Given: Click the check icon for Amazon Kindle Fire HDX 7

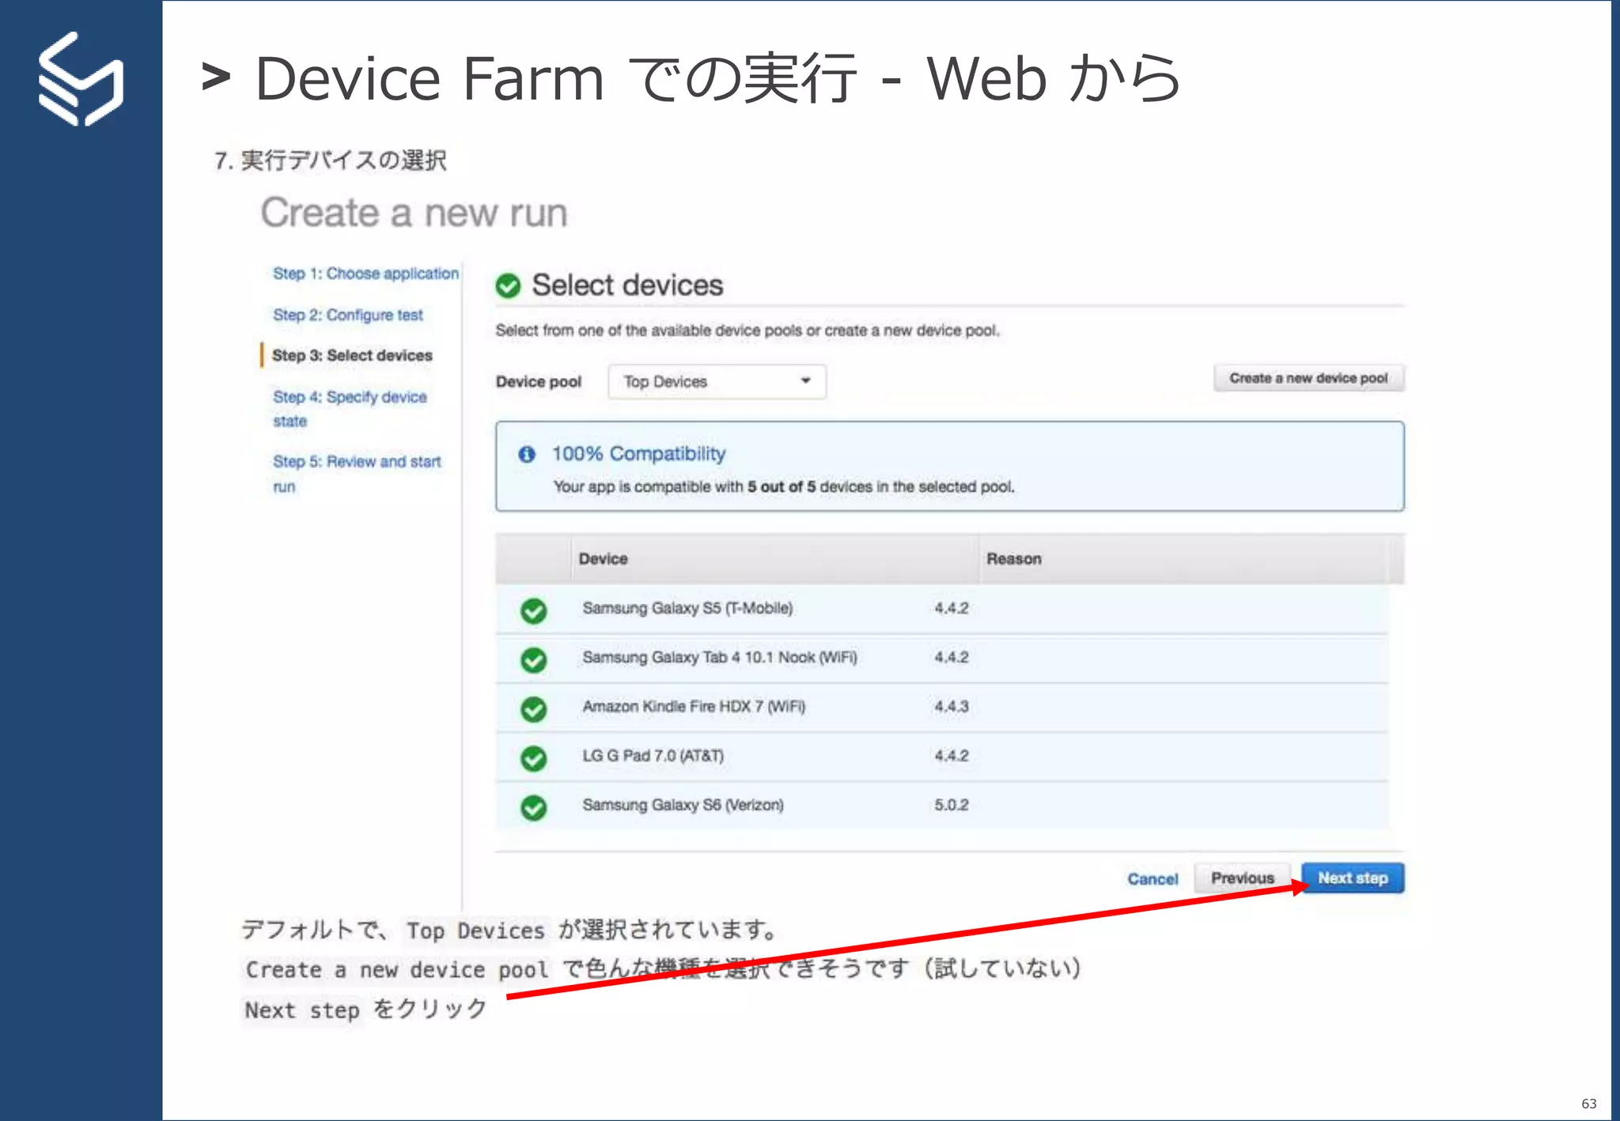Looking at the screenshot, I should tap(534, 709).
